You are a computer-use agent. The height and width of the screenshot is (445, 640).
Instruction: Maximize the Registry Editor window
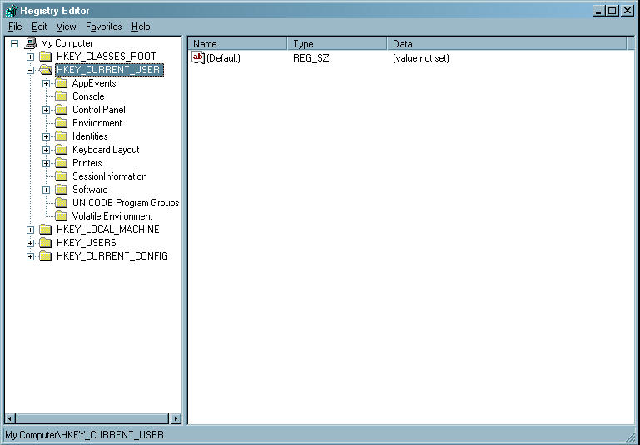pos(613,11)
